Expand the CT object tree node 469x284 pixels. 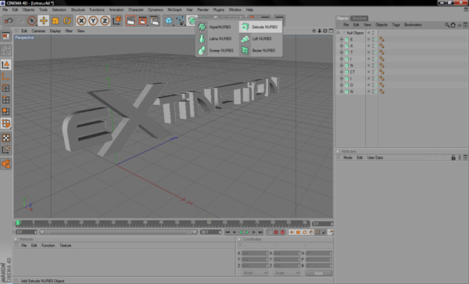342,72
